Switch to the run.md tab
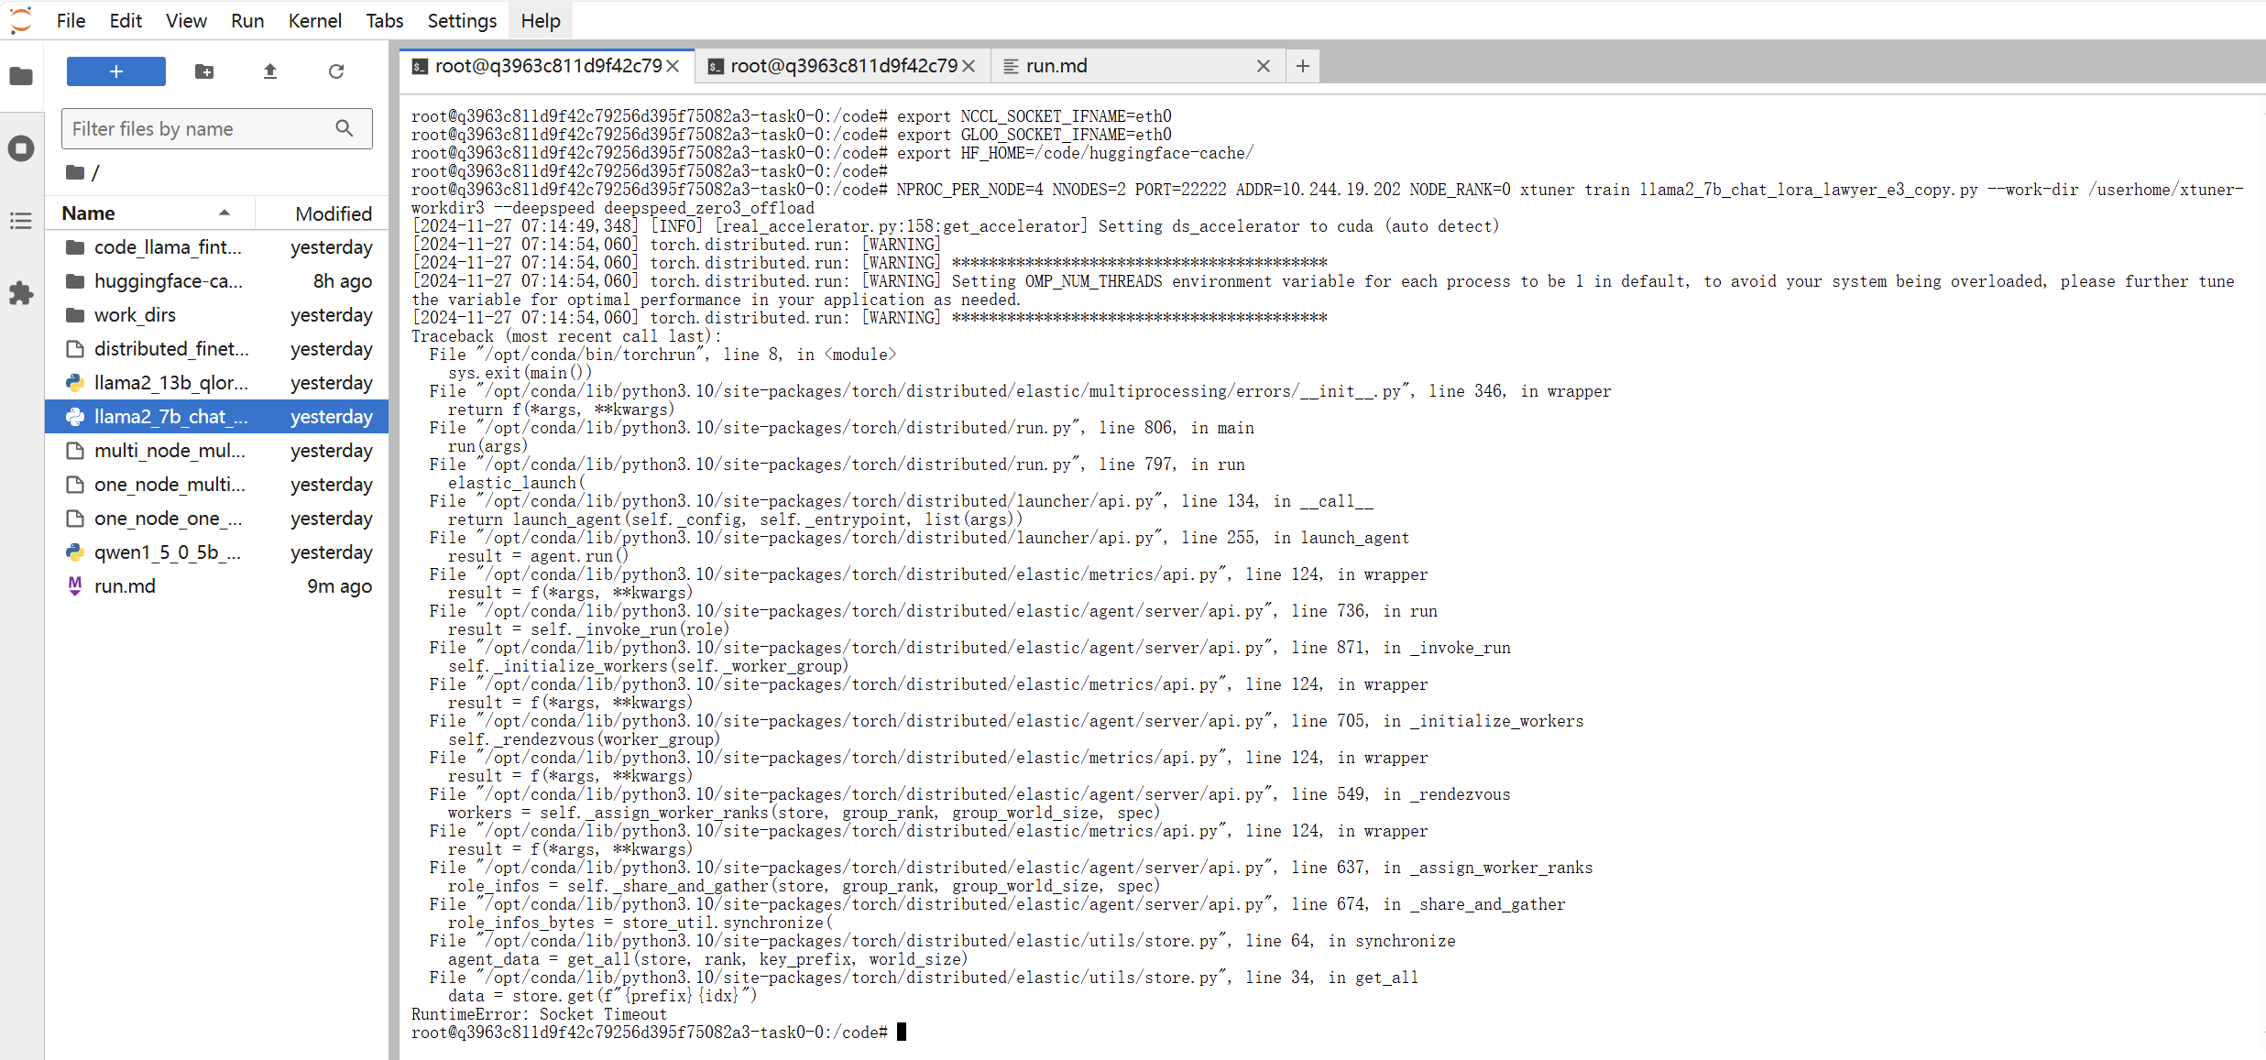2266x1060 pixels. [1056, 66]
